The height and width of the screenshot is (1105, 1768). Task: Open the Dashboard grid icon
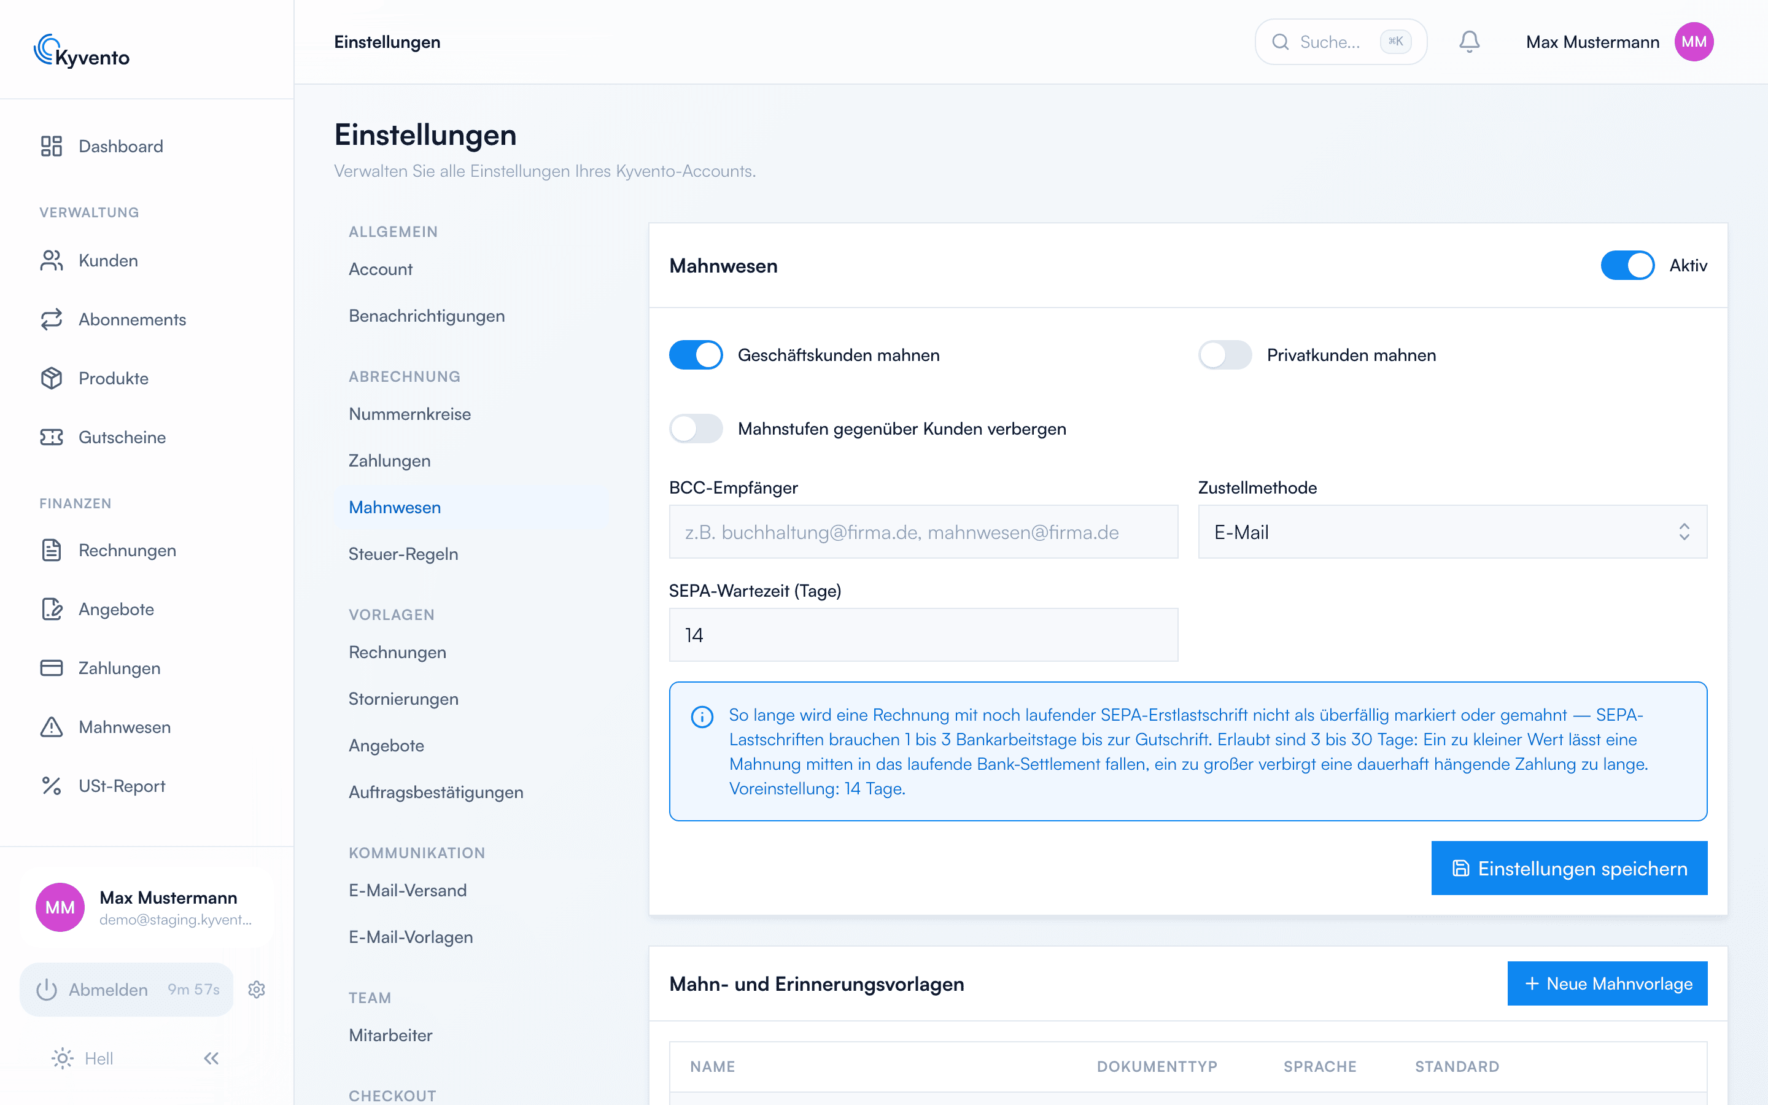coord(51,146)
